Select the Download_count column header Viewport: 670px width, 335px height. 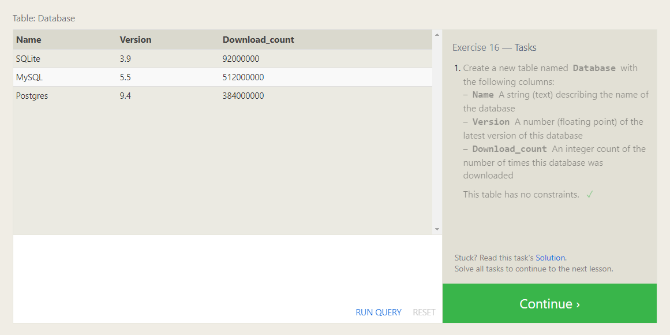[x=259, y=40]
